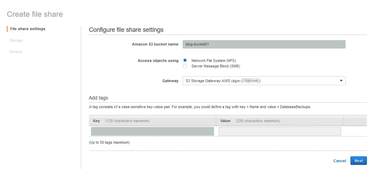Switch to the Storage step
The width and height of the screenshot is (371, 169).
[x=16, y=40]
